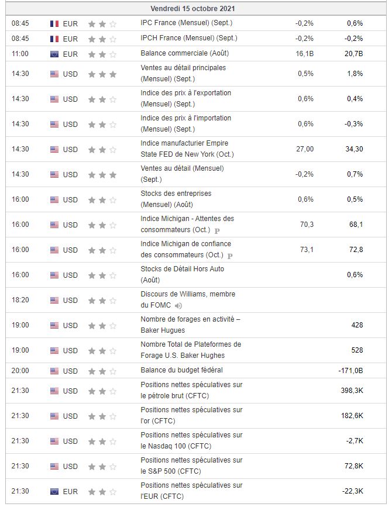The image size is (392, 507).
Task: Click the France flag beside IPC France
Action: (x=54, y=23)
